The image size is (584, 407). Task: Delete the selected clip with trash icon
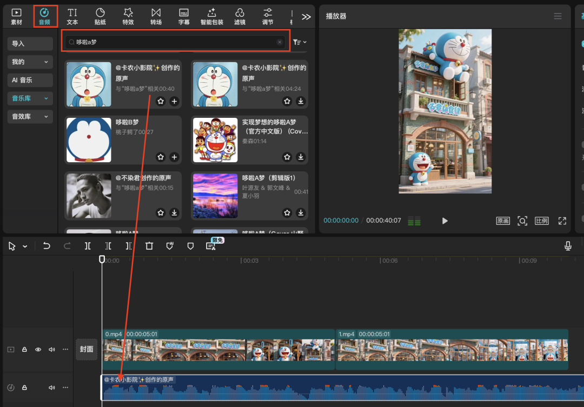click(x=149, y=246)
